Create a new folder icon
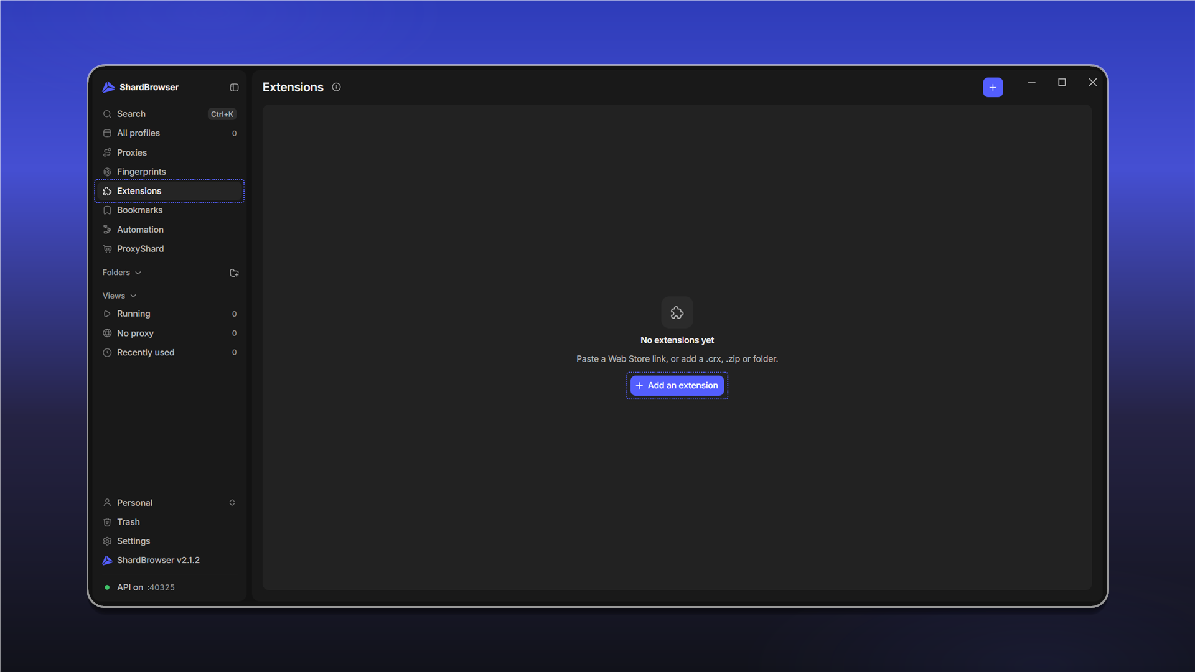 (234, 273)
